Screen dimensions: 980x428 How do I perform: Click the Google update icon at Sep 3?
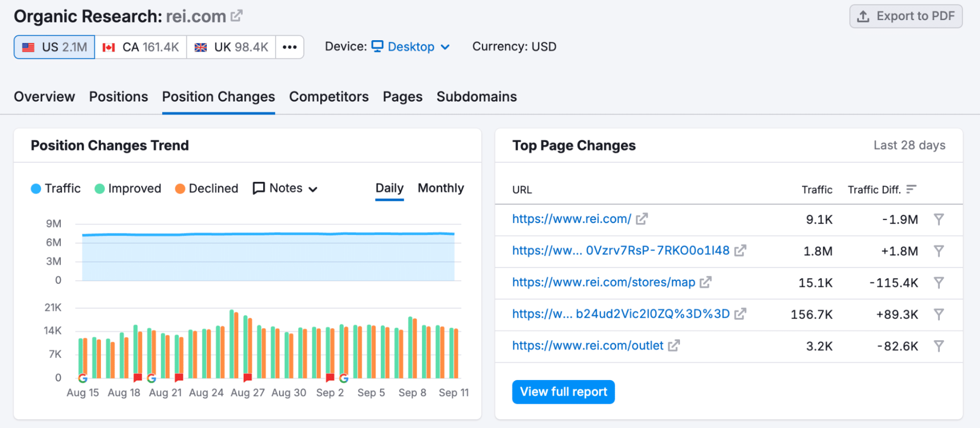(344, 378)
